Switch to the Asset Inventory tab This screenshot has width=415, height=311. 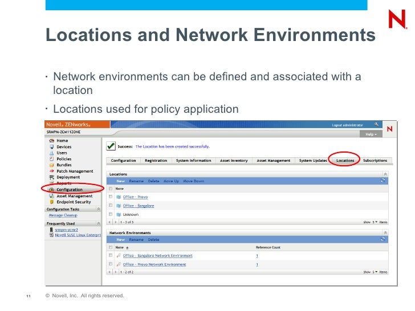234,161
